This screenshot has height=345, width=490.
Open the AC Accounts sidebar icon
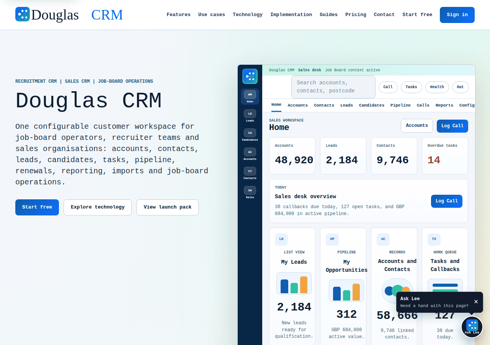pyautogui.click(x=250, y=154)
